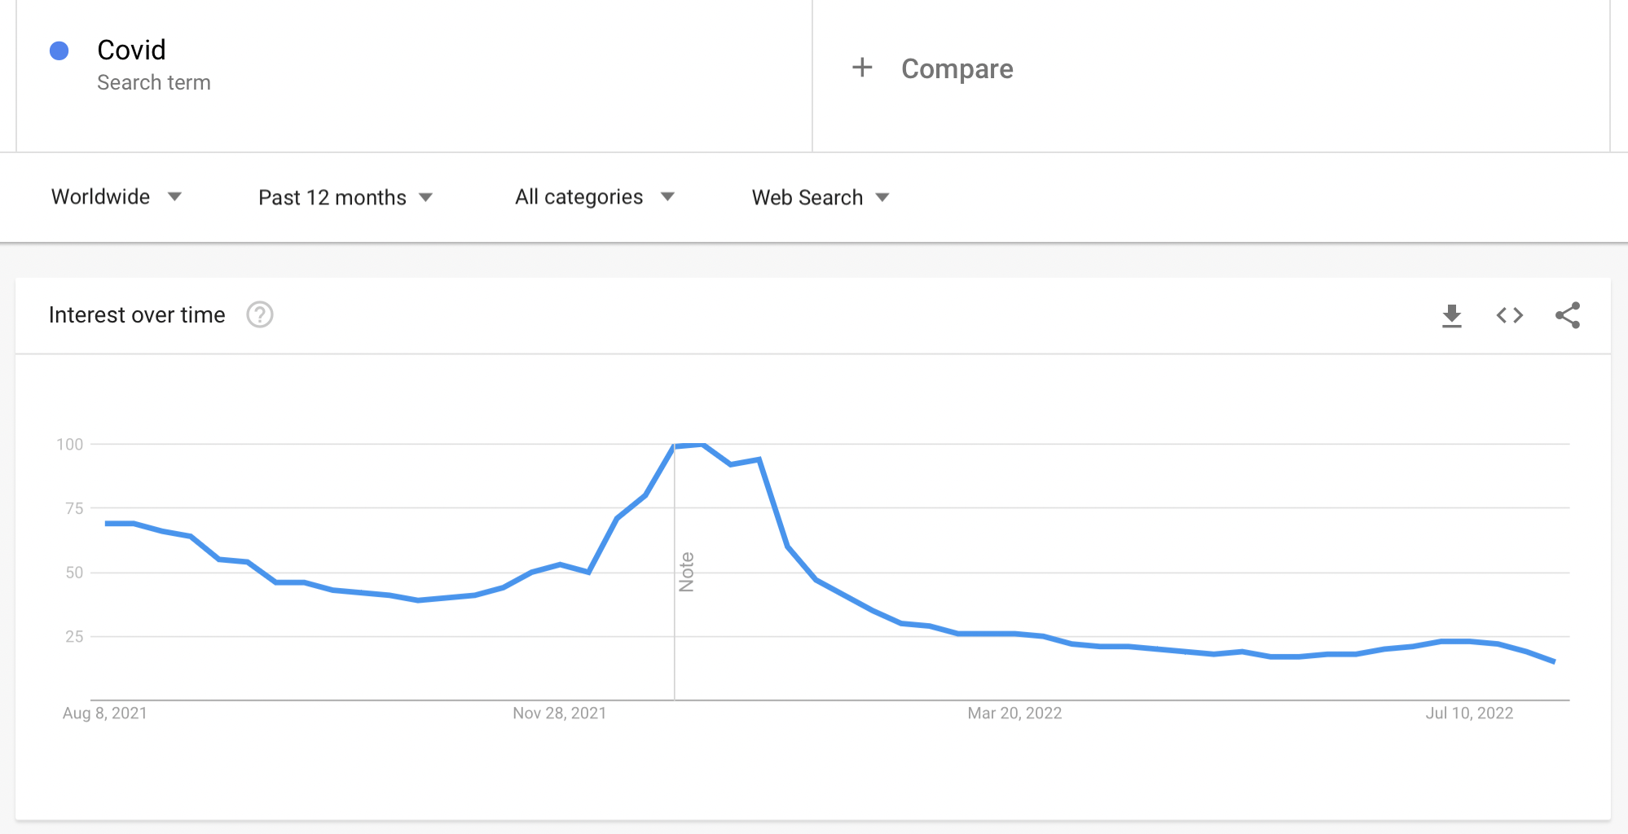Click the Note marker on the chart
The width and height of the screenshot is (1628, 834).
tap(687, 572)
